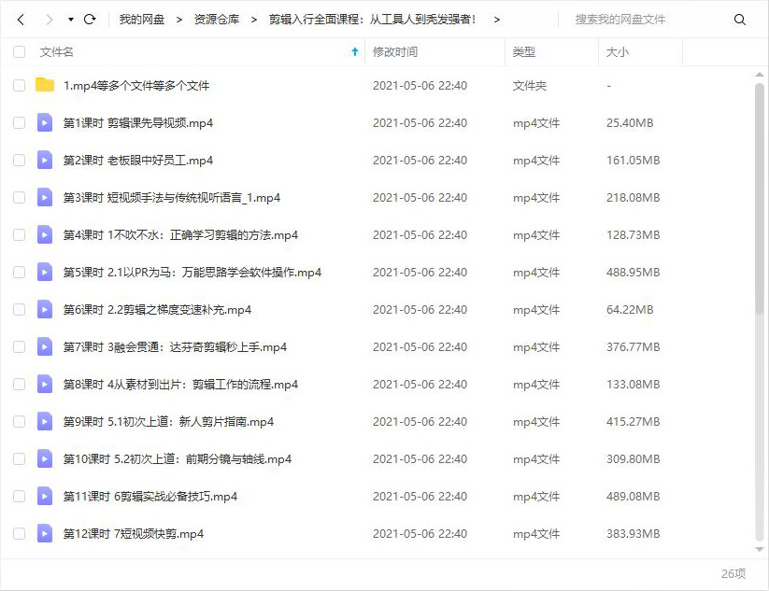This screenshot has width=769, height=591.
Task: Refresh the folder listing
Action: pos(90,20)
